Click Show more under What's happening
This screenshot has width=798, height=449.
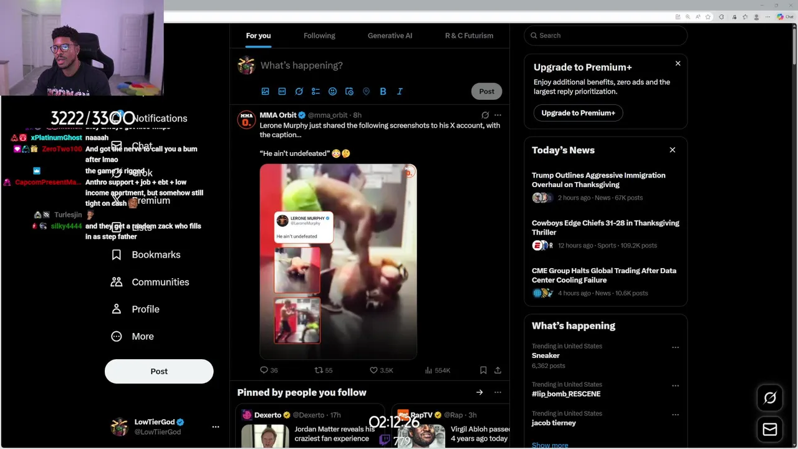click(x=550, y=445)
